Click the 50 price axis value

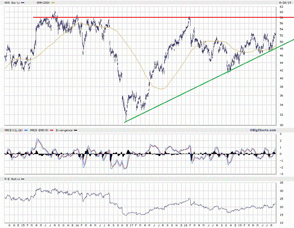(281, 42)
